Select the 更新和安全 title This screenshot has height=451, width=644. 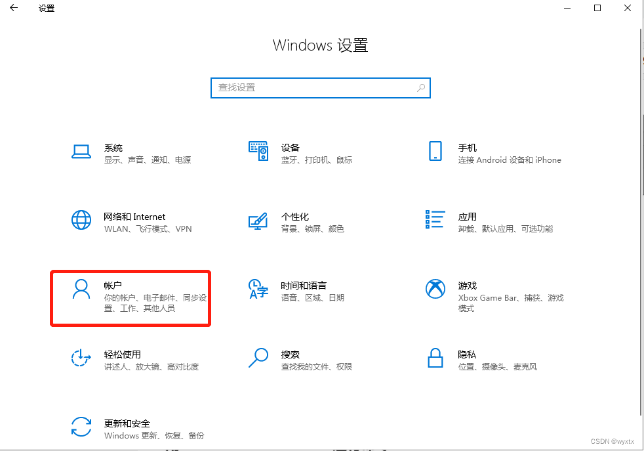point(127,423)
